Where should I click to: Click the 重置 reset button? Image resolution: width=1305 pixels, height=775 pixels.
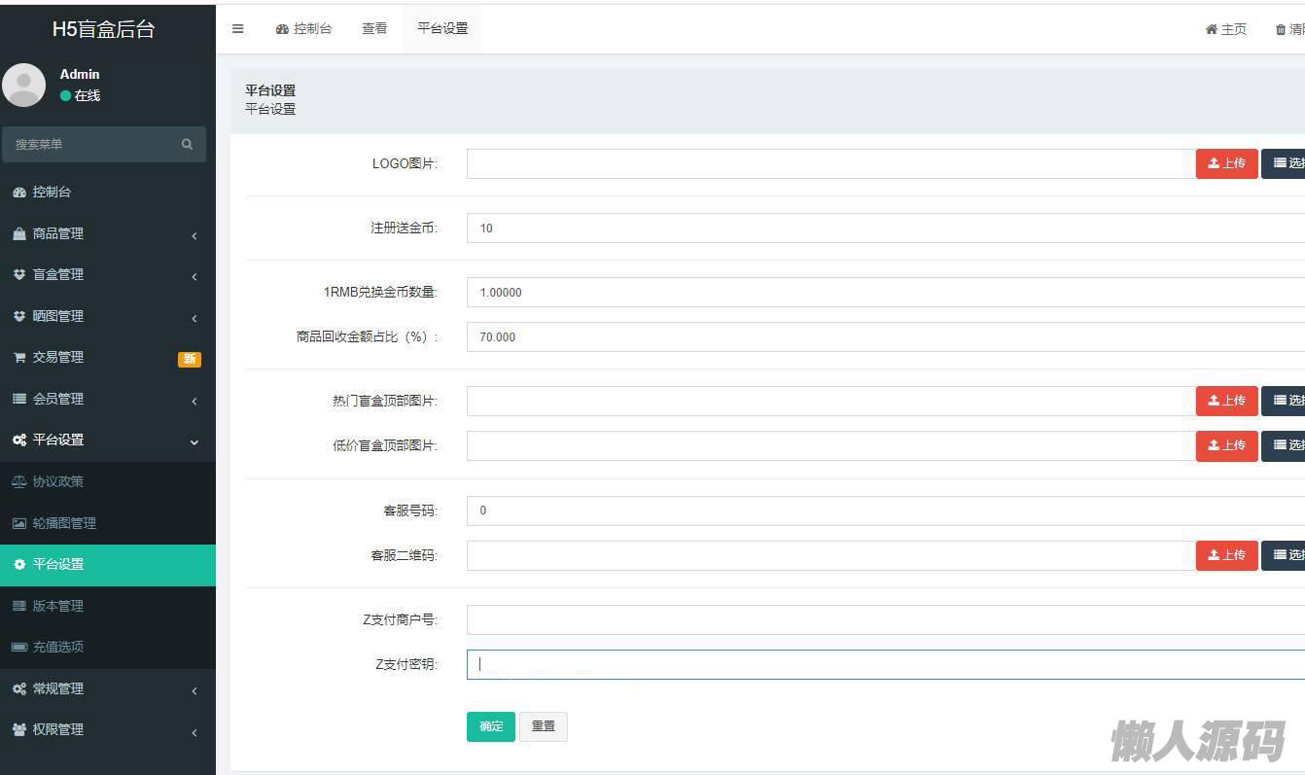543,726
